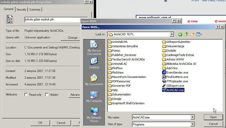The width and height of the screenshot is (226, 128).
Task: Select the FindOutMore.exe file icon
Action: [x=164, y=77]
